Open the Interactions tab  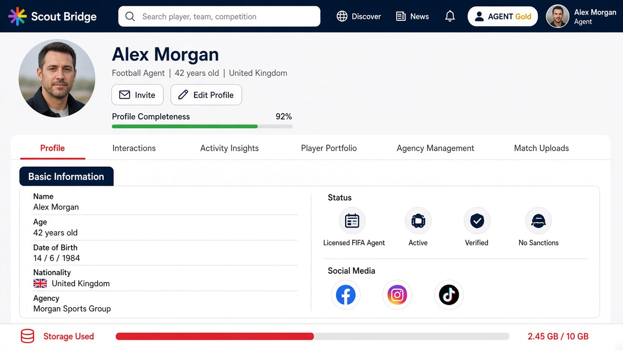pos(134,148)
